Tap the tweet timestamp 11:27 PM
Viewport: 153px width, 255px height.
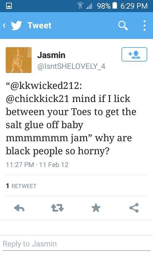tap(20, 164)
